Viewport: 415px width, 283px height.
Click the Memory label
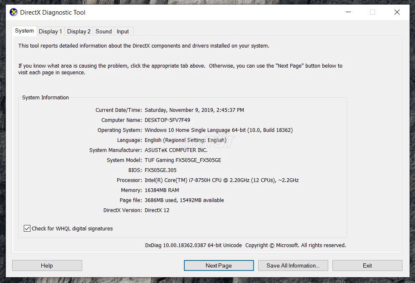click(131, 190)
